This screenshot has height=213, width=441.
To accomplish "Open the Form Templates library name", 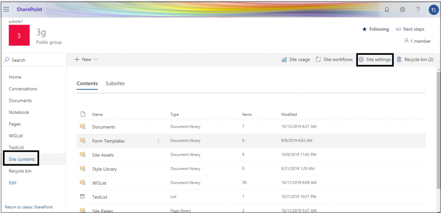I will [108, 141].
